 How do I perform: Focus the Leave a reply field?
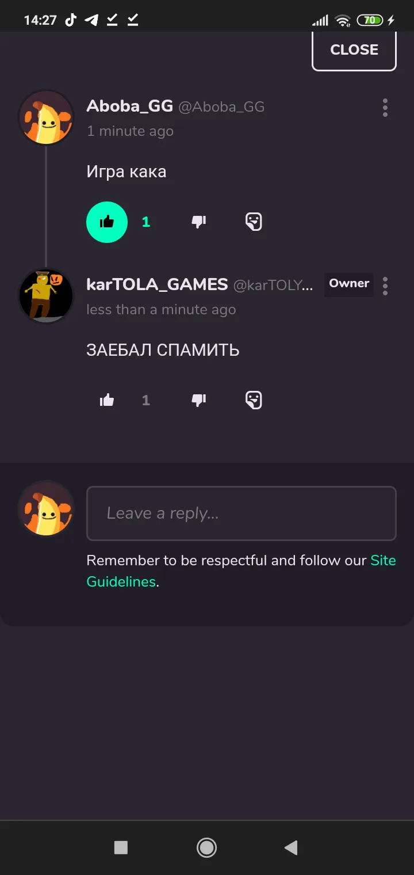[241, 513]
